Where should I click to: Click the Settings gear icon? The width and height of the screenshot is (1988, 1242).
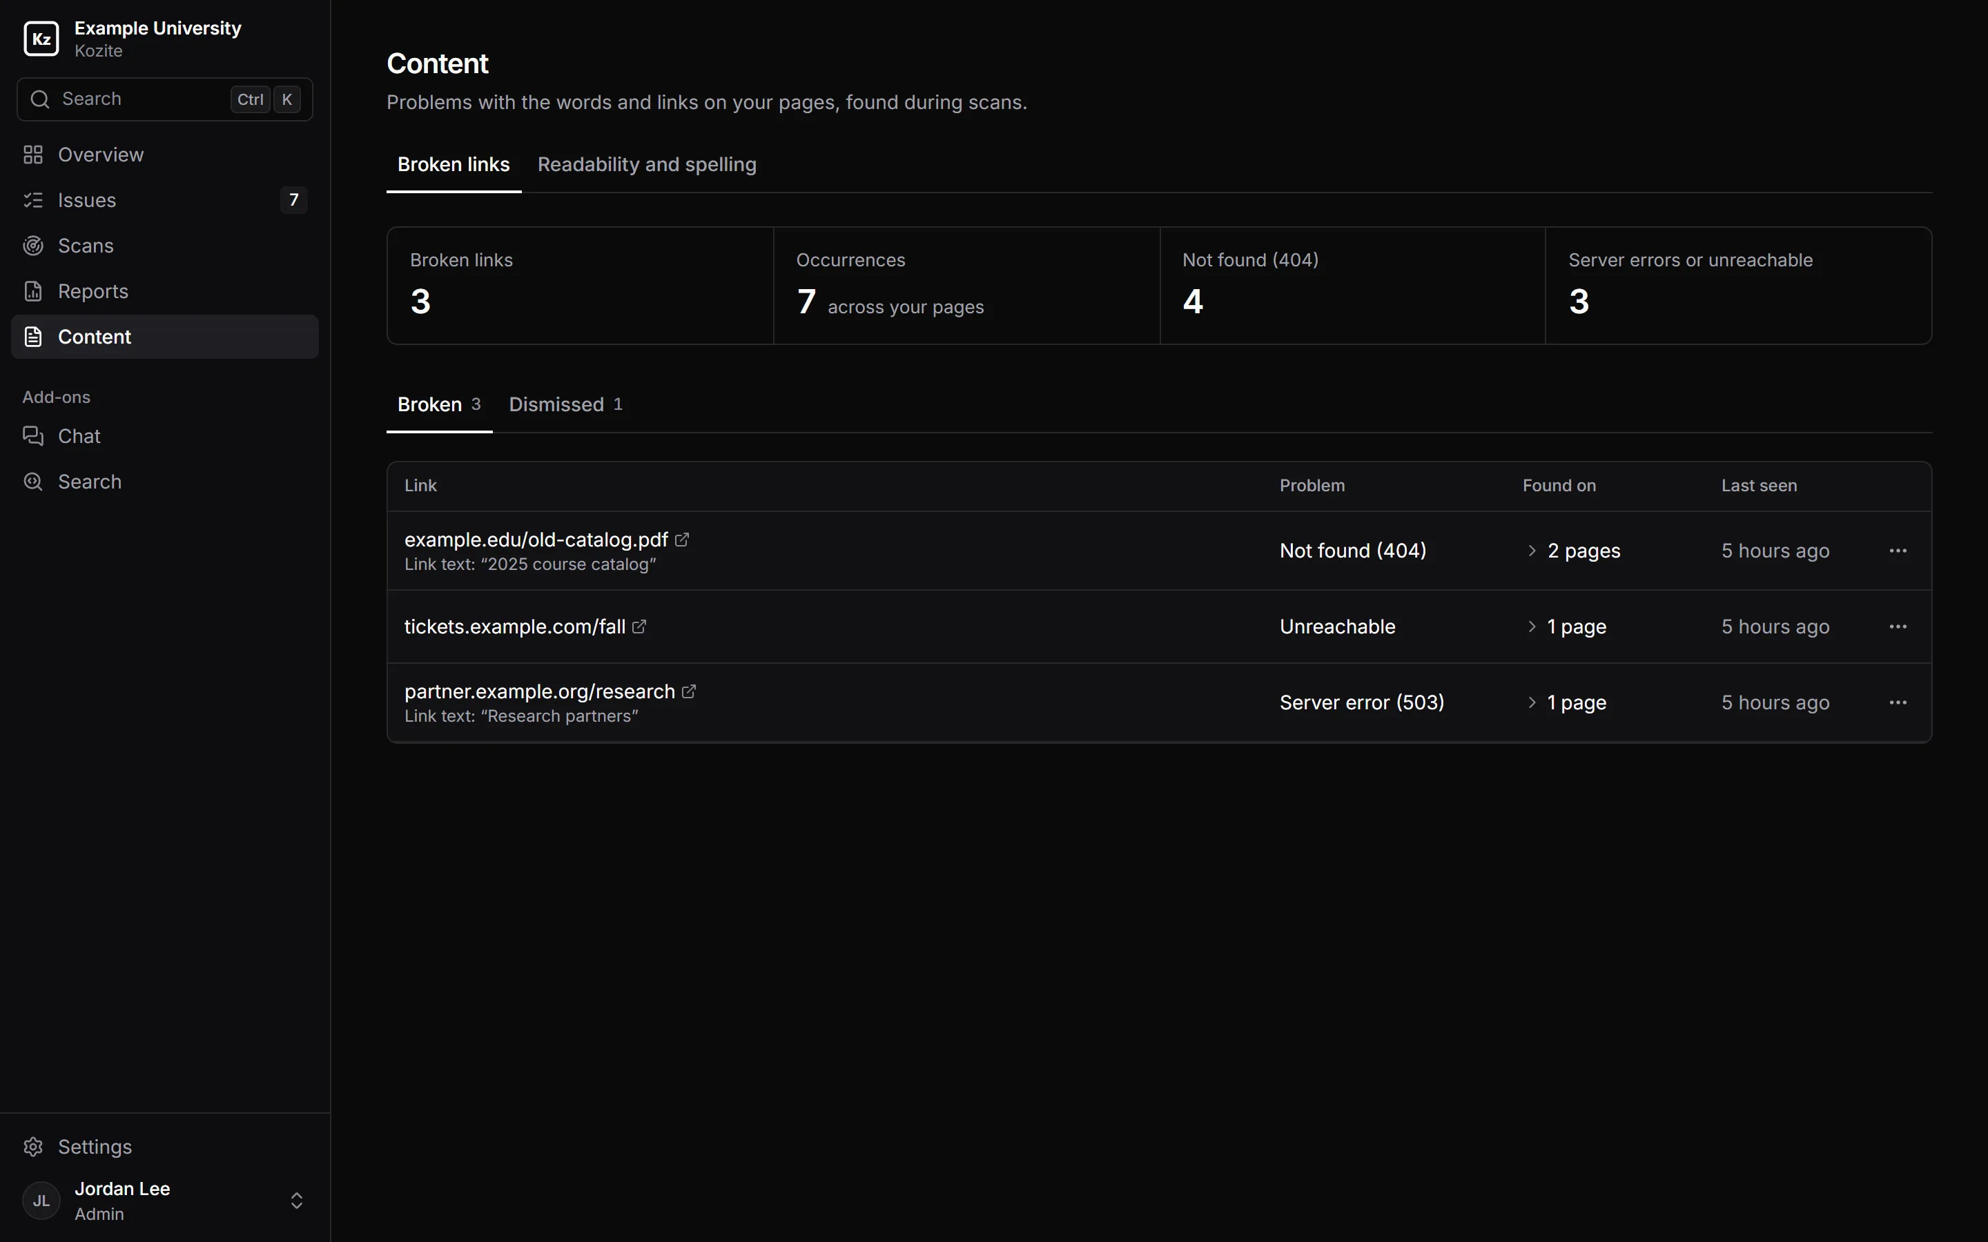coord(33,1147)
